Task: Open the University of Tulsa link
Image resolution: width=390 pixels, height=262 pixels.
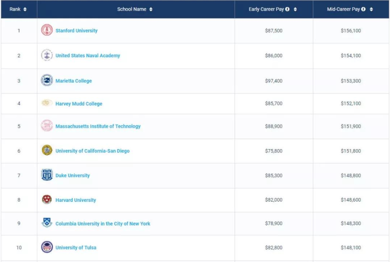Action: click(x=76, y=248)
